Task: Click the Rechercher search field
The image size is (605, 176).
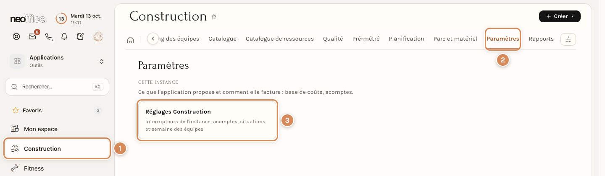Action: 57,87
